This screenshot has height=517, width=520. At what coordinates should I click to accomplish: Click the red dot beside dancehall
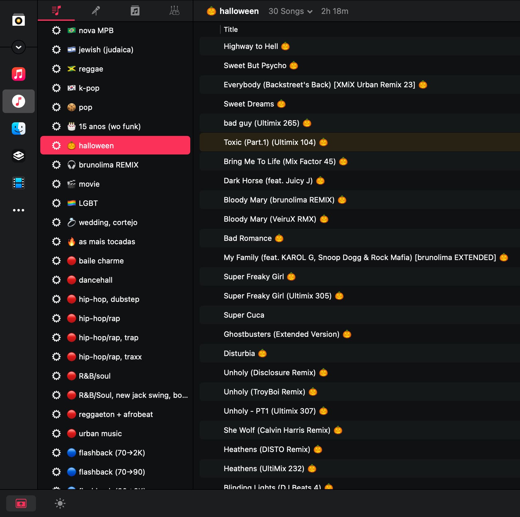pyautogui.click(x=72, y=280)
